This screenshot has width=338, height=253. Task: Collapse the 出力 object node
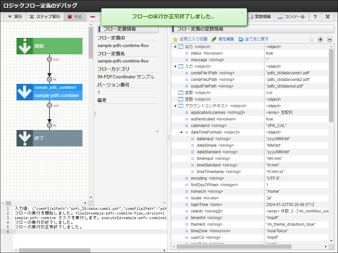click(175, 47)
